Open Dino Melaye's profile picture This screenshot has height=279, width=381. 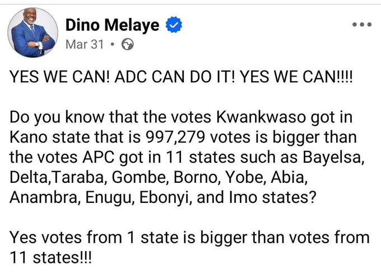coord(33,32)
